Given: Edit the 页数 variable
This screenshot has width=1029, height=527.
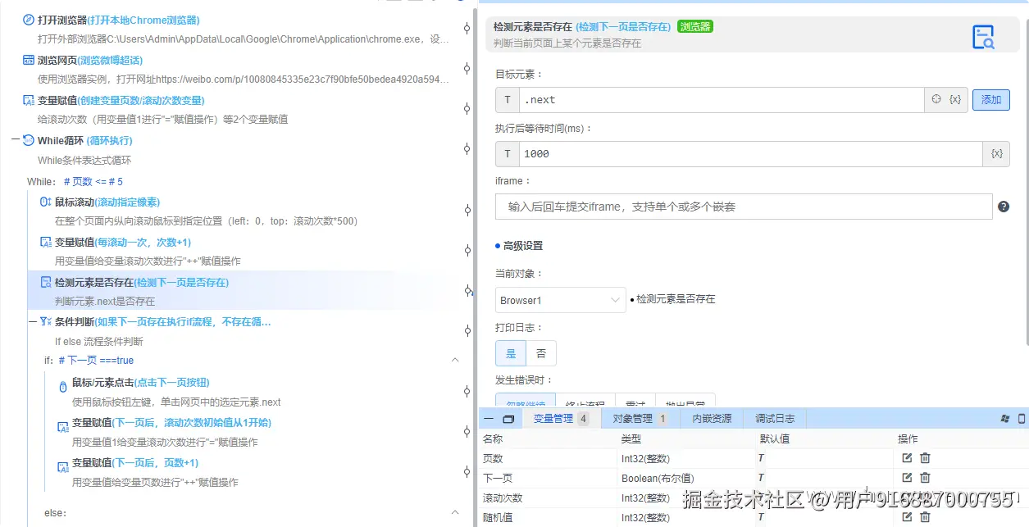Looking at the screenshot, I should 907,458.
